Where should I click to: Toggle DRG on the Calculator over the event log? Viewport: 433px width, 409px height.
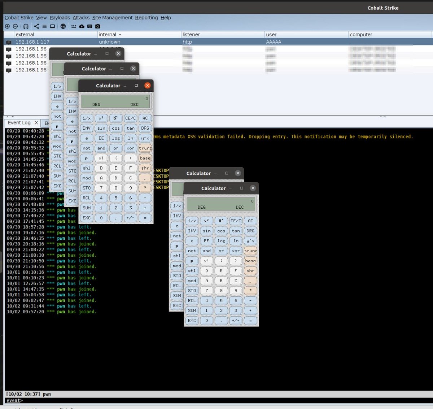pos(250,231)
